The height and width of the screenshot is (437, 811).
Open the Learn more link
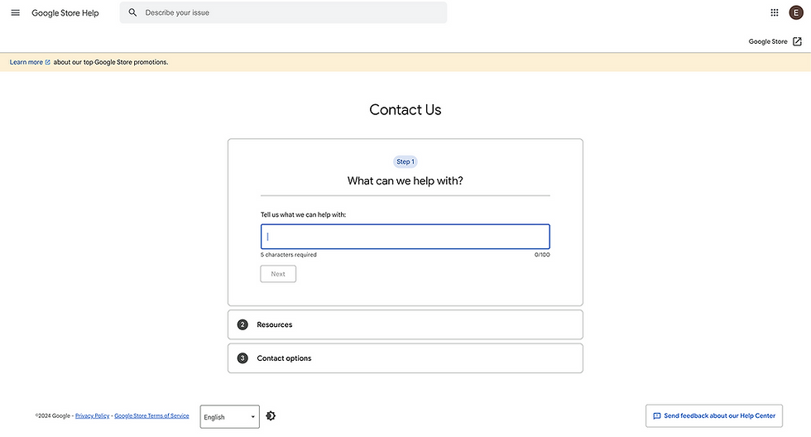26,62
